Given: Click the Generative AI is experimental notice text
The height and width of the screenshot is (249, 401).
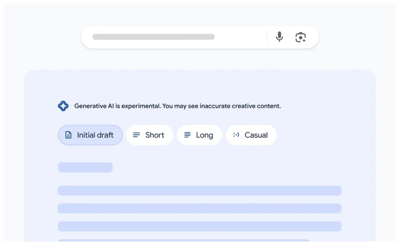Looking at the screenshot, I should click(x=177, y=106).
